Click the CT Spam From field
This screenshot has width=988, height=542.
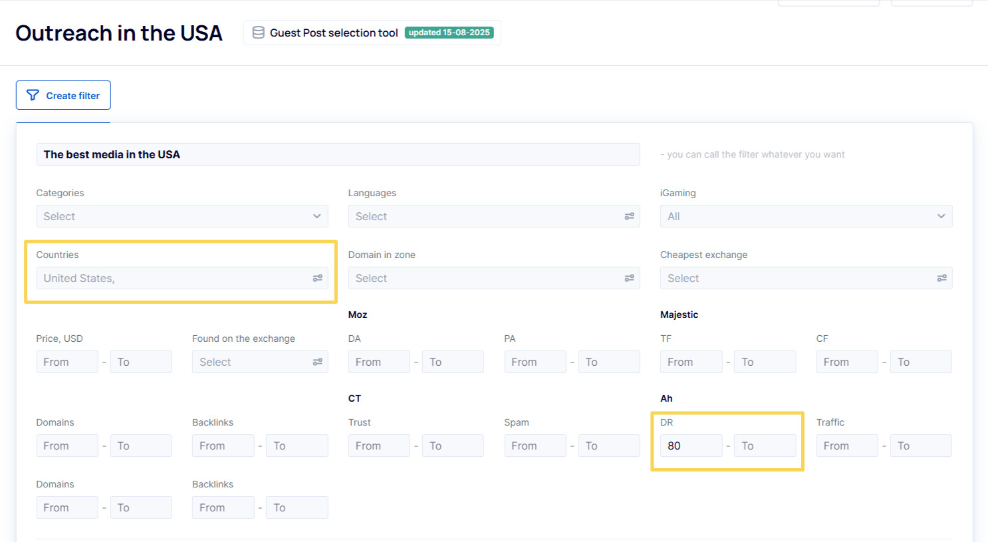(x=535, y=446)
